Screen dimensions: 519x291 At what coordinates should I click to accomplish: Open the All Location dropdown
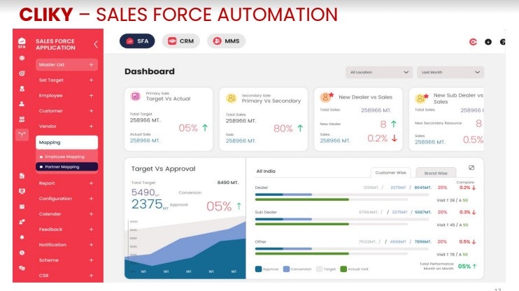click(x=379, y=72)
